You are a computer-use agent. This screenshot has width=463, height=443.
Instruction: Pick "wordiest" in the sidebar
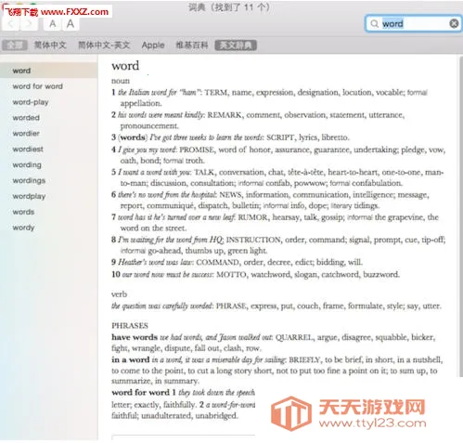coord(49,150)
